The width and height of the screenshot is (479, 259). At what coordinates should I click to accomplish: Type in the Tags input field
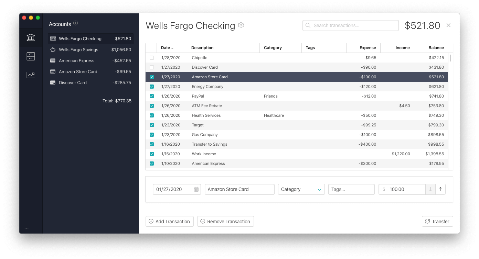(351, 189)
